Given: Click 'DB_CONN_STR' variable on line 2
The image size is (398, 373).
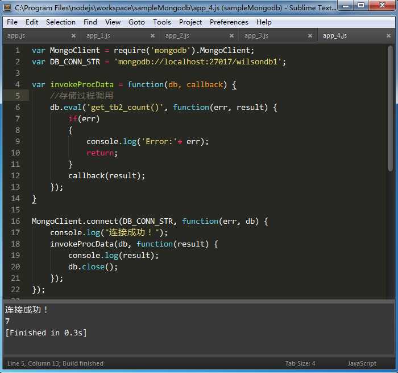Looking at the screenshot, I should (x=75, y=62).
